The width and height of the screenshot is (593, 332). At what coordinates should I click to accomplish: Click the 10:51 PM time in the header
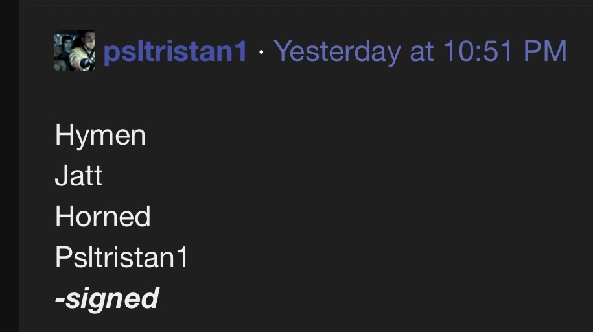click(x=505, y=51)
